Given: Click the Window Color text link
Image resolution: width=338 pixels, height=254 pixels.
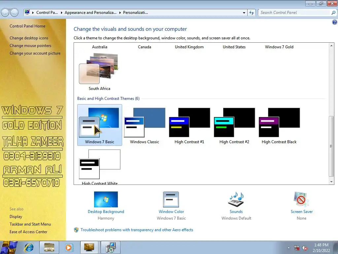Looking at the screenshot, I should 171,212.
